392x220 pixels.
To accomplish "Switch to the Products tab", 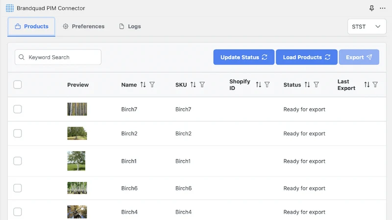I will point(31,26).
